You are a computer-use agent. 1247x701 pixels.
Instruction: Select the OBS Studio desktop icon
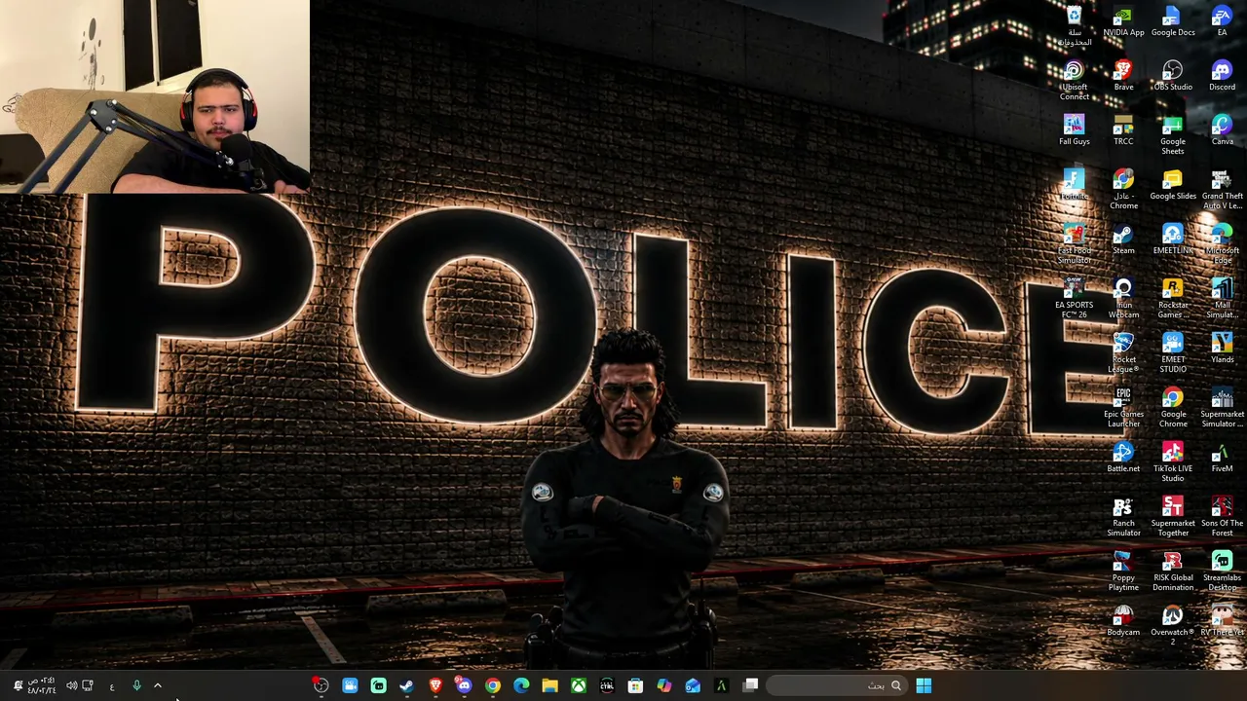tap(1173, 76)
